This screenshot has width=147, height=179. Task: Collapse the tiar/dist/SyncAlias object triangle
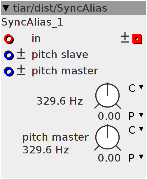6,8
